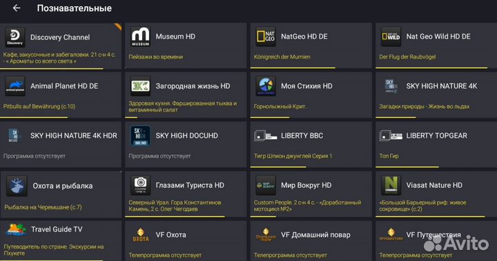Viewport: 497px width, 261px height.
Task: Click the Здоровая кухня program description
Action: [x=182, y=107]
